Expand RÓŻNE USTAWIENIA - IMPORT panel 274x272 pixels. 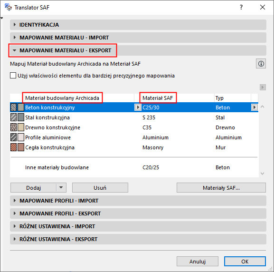[138, 226]
